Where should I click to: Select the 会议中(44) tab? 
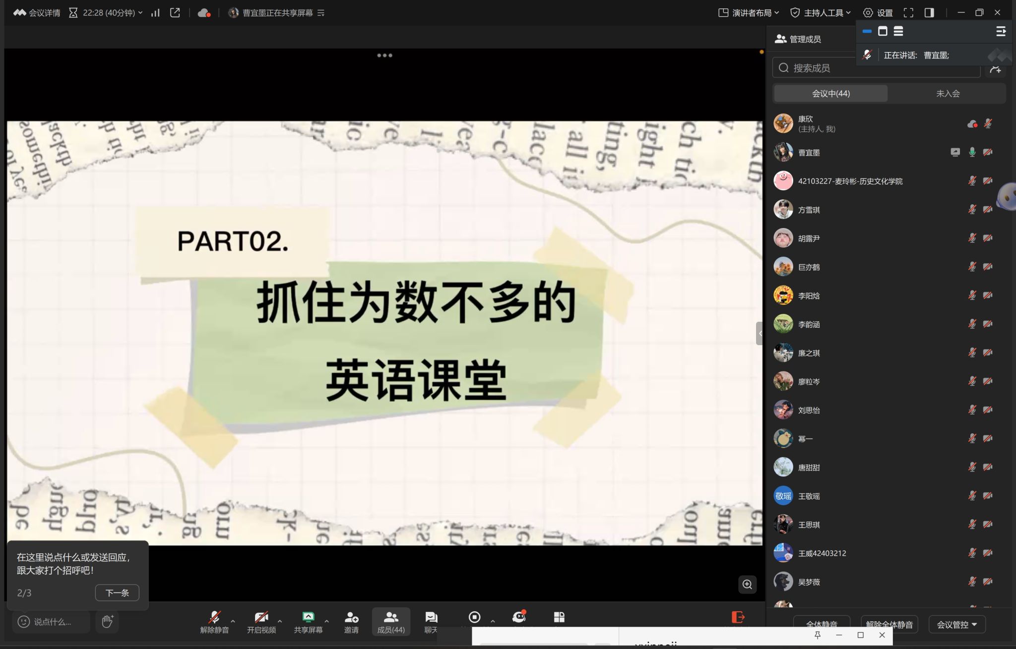point(831,93)
